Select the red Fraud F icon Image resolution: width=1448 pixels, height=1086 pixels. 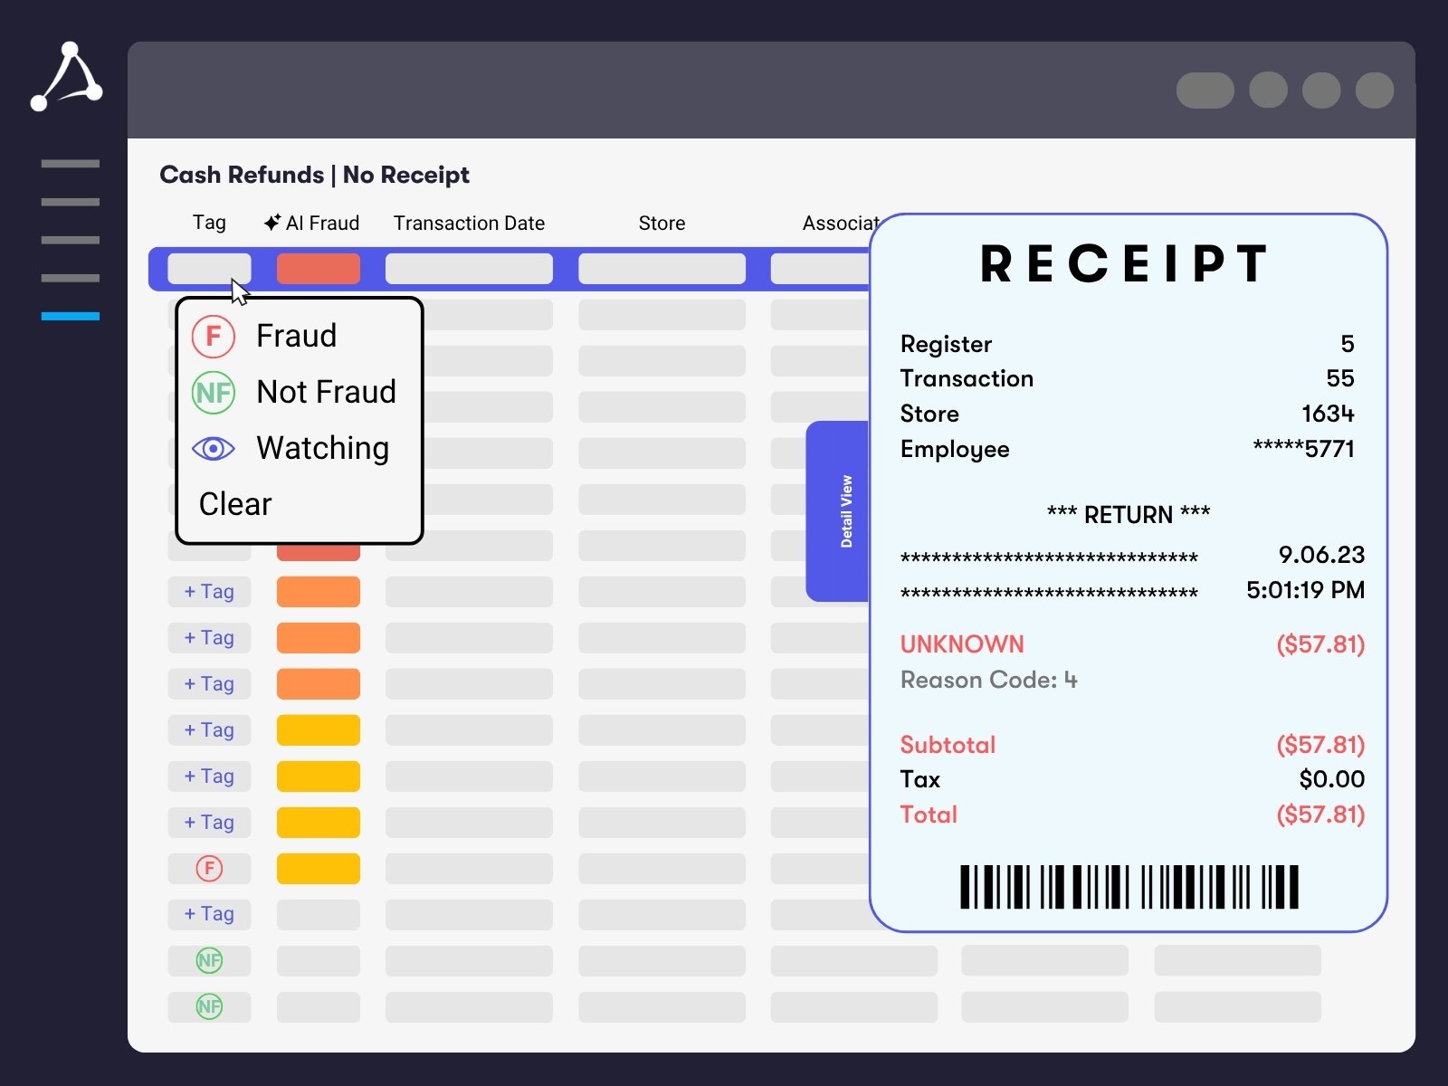pos(214,337)
